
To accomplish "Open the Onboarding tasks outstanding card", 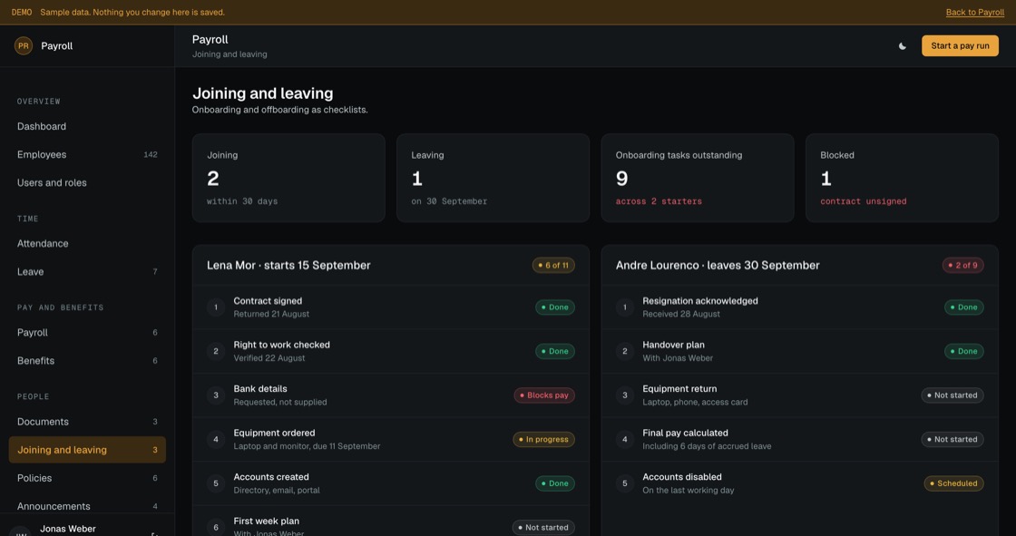I will [698, 179].
